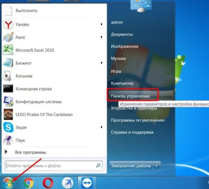Select the Паук label
209x189 pixels.
[x=20, y=140]
